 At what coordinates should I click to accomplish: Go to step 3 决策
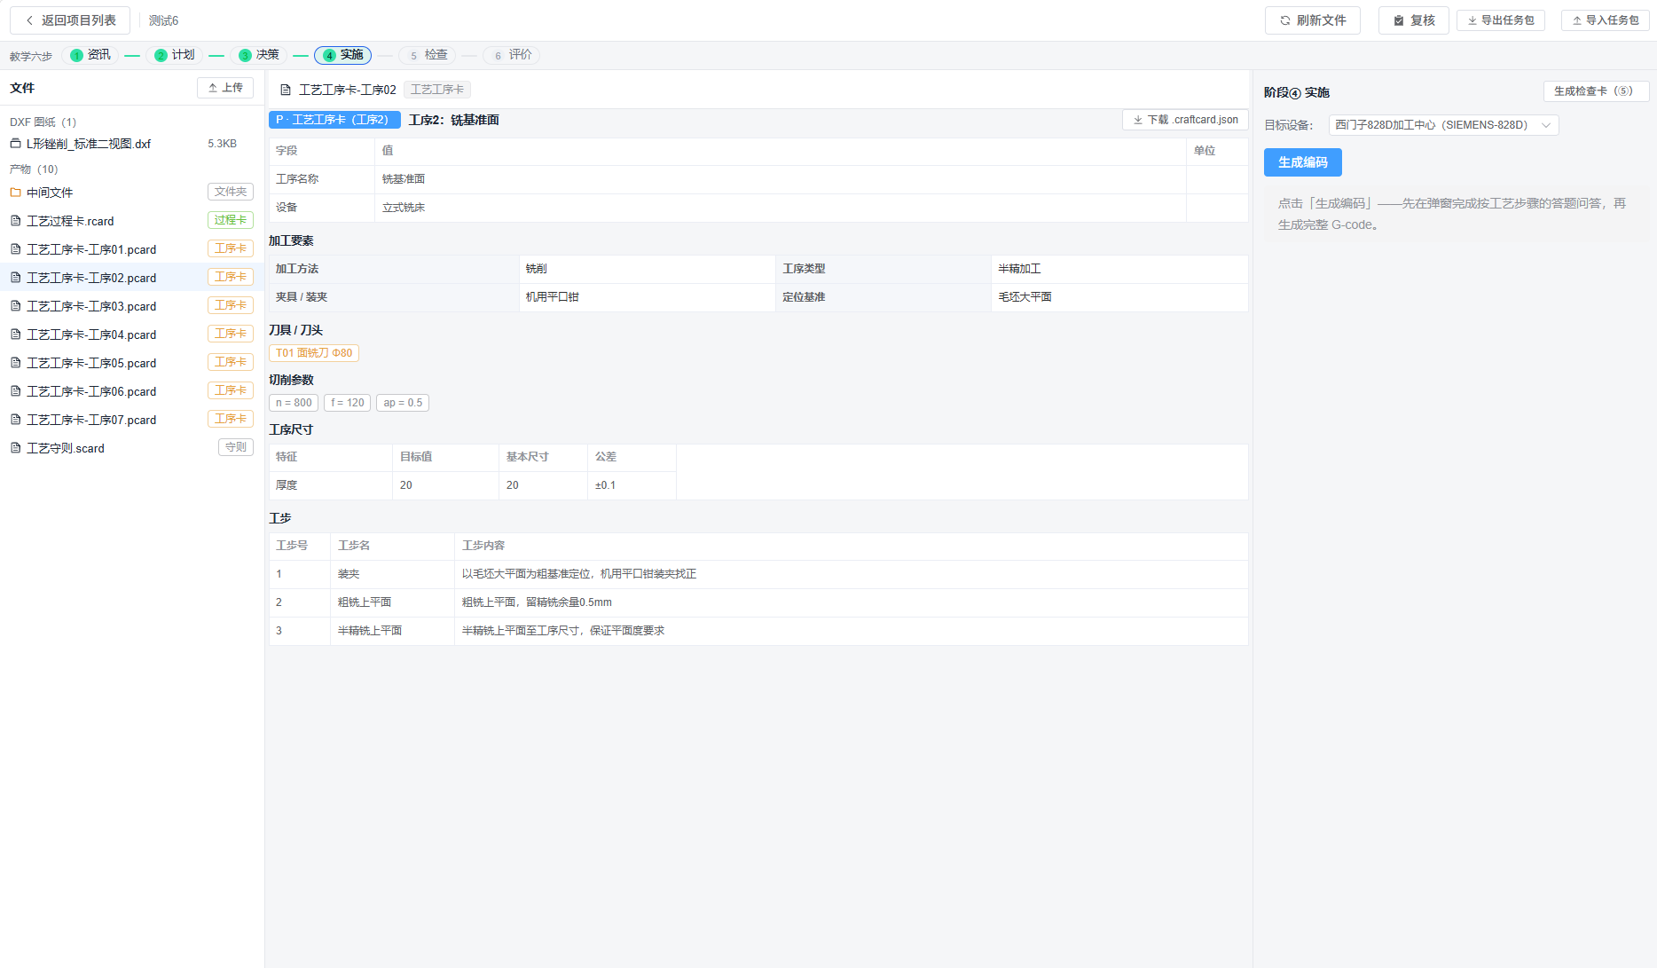point(259,55)
